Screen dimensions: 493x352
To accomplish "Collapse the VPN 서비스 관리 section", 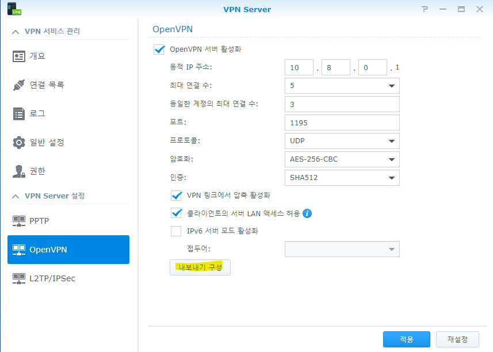I will [x=15, y=32].
